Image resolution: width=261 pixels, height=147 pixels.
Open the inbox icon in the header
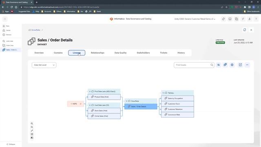pos(230,19)
